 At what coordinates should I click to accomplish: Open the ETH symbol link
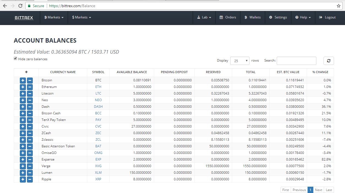(98, 87)
